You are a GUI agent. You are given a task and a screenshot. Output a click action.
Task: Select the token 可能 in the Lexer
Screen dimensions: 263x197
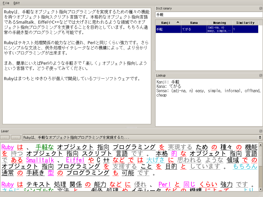128,173
